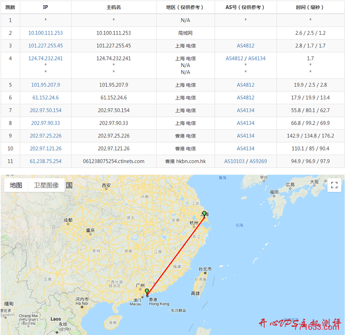The image size is (345, 335).
Task: Open IP link 202.97.25.226
Action: pyautogui.click(x=46, y=136)
